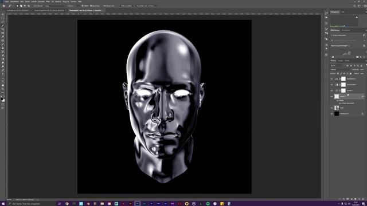
Task: Open the Bearbeiten menu
Action: (x=14, y=2)
